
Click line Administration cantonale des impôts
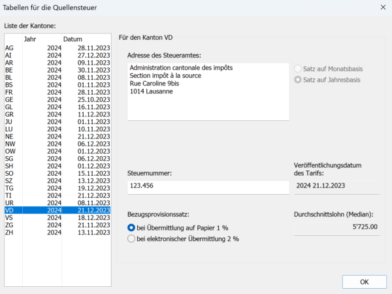point(181,68)
